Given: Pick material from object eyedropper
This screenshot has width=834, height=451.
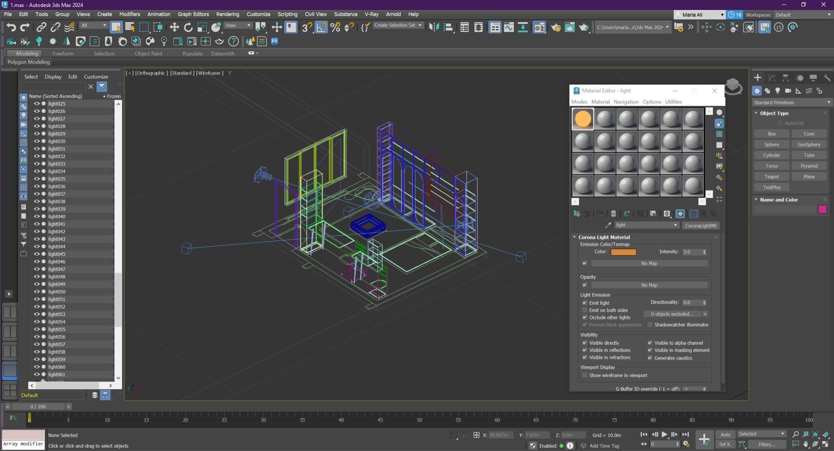Looking at the screenshot, I should pos(608,225).
